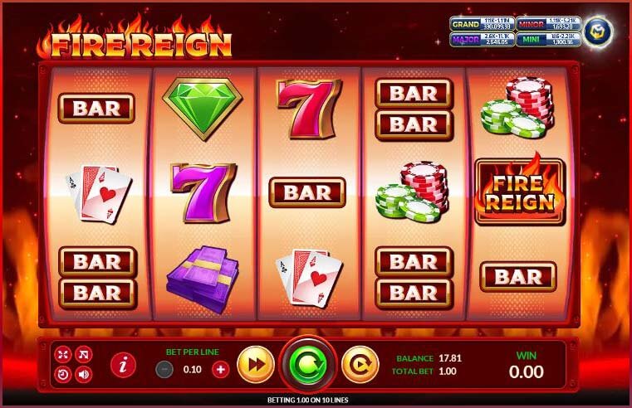Decrease bet per line with minus
Image resolution: width=632 pixels, height=408 pixels.
pyautogui.click(x=164, y=369)
